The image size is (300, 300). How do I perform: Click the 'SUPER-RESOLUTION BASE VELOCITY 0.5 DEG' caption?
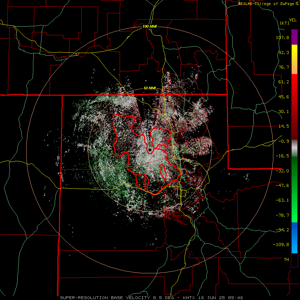click(117, 298)
